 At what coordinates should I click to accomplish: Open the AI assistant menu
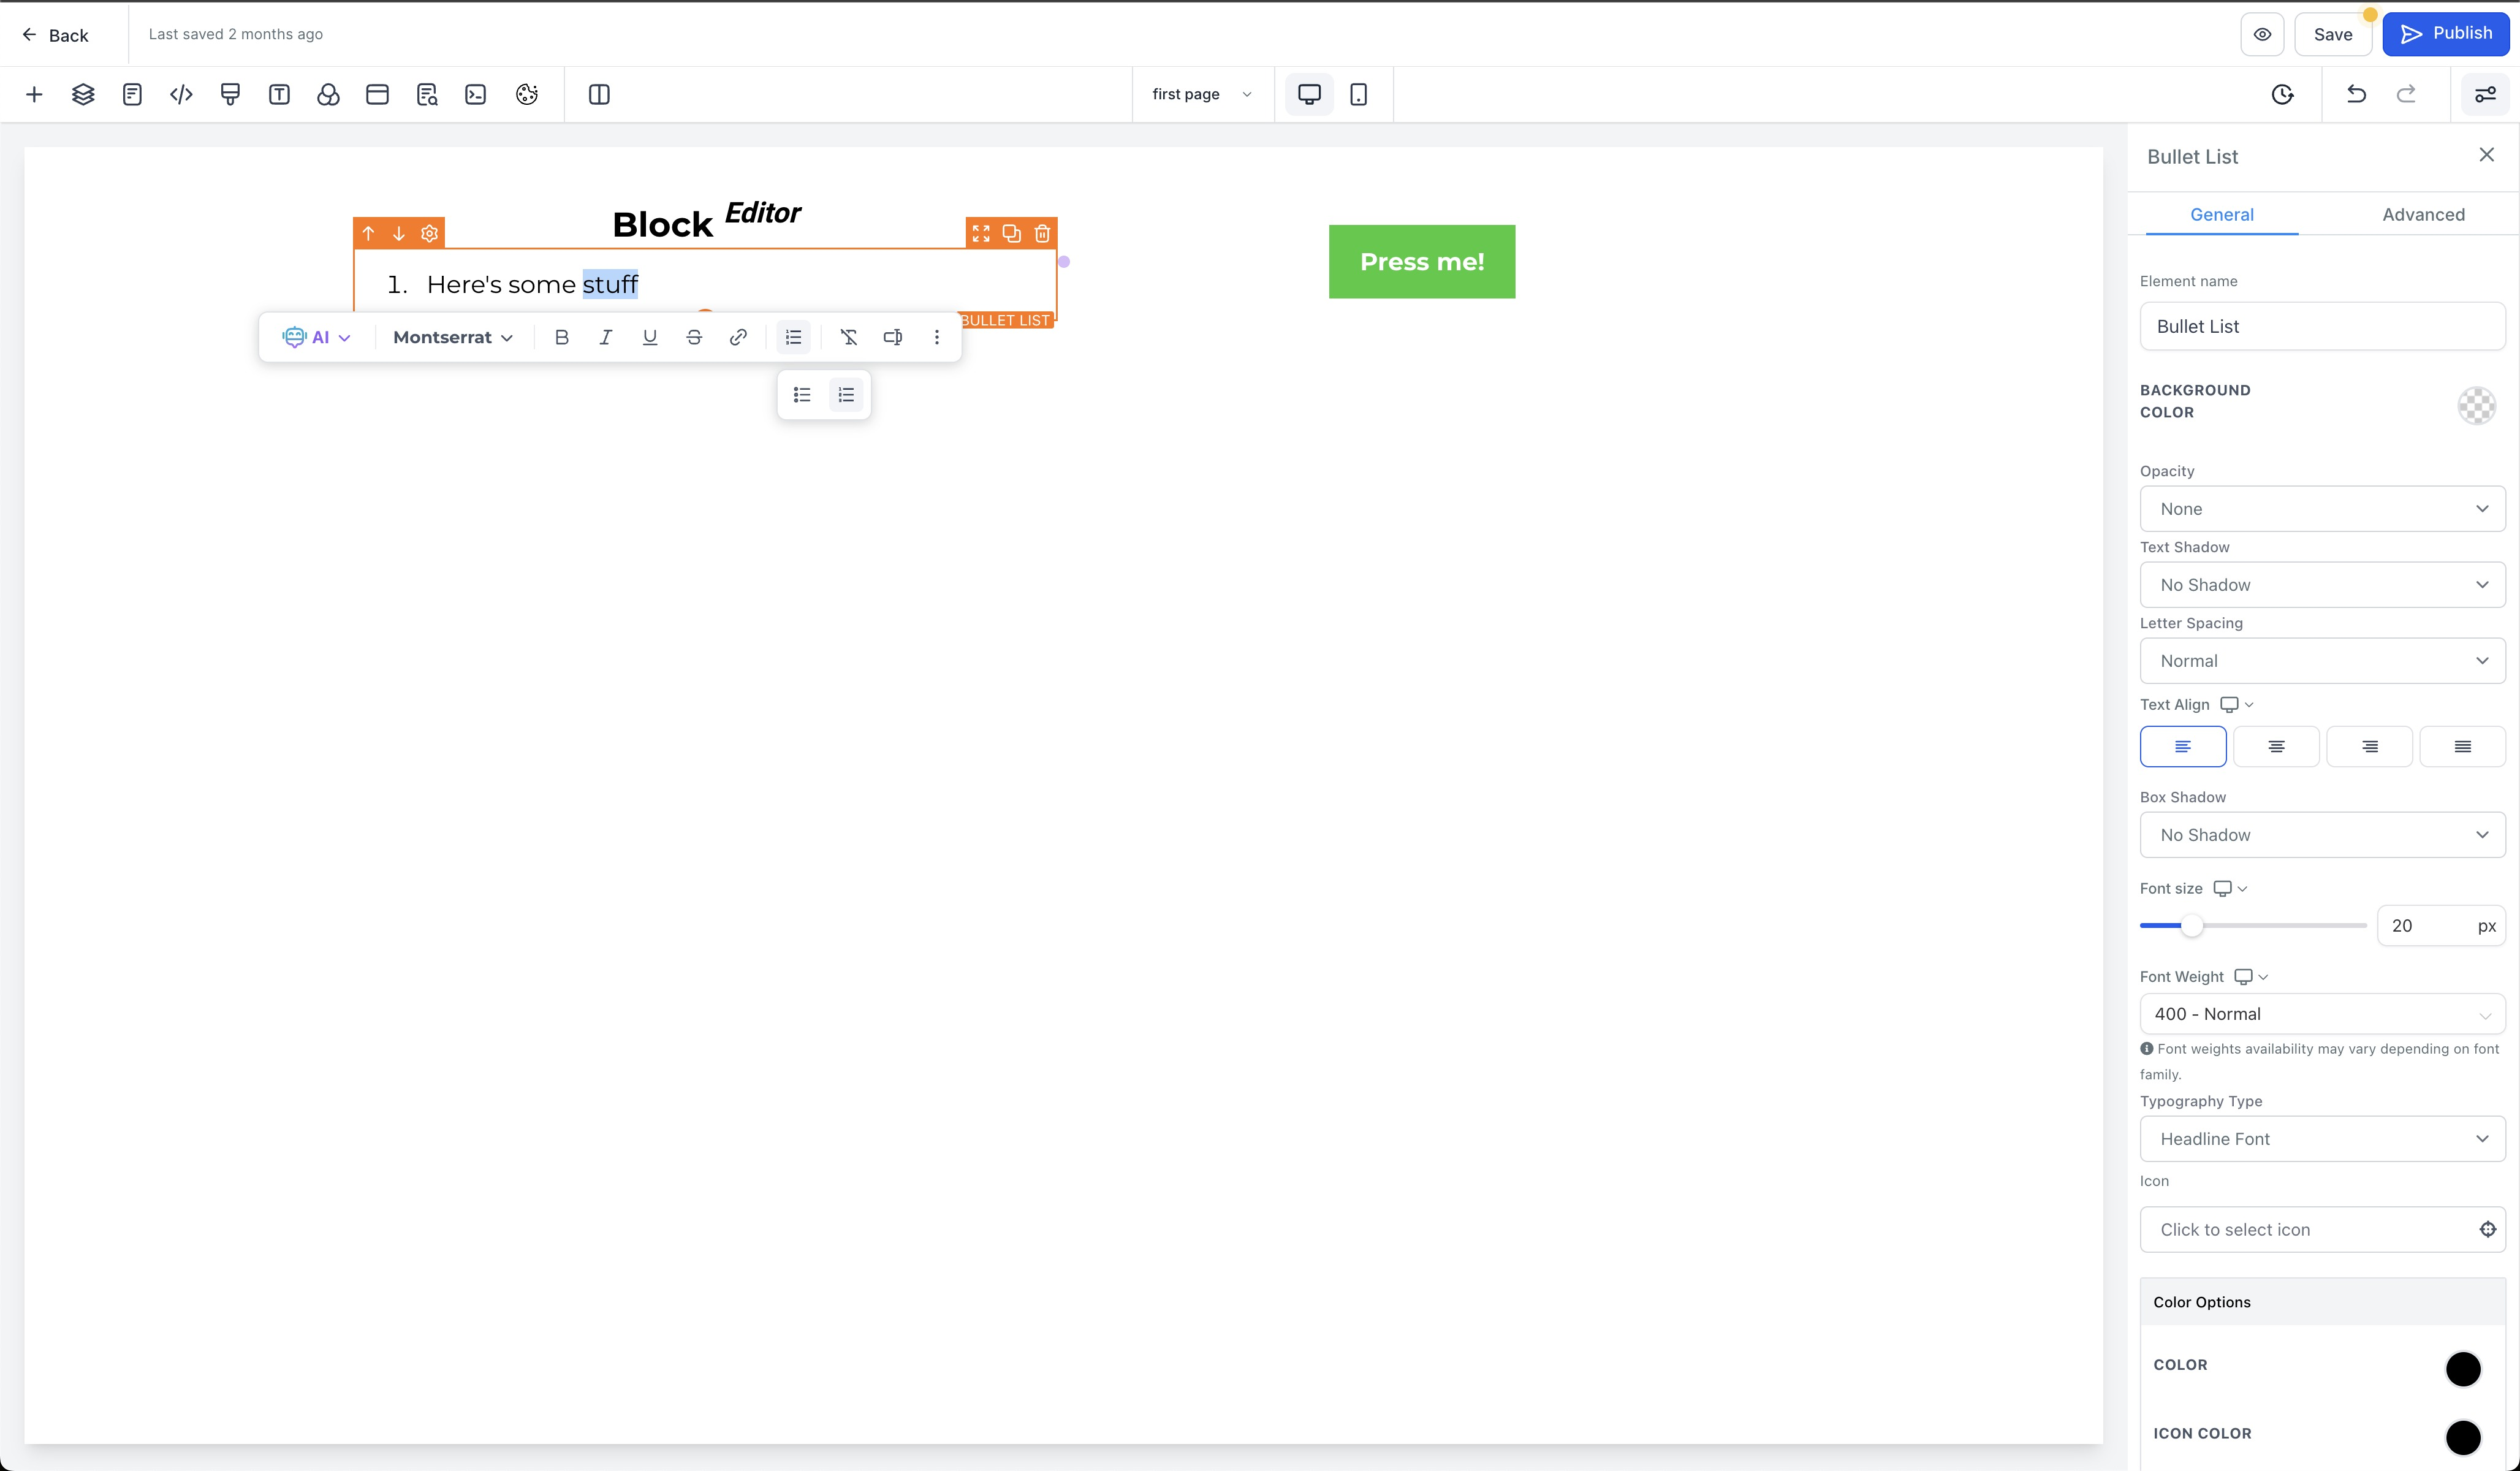click(316, 337)
